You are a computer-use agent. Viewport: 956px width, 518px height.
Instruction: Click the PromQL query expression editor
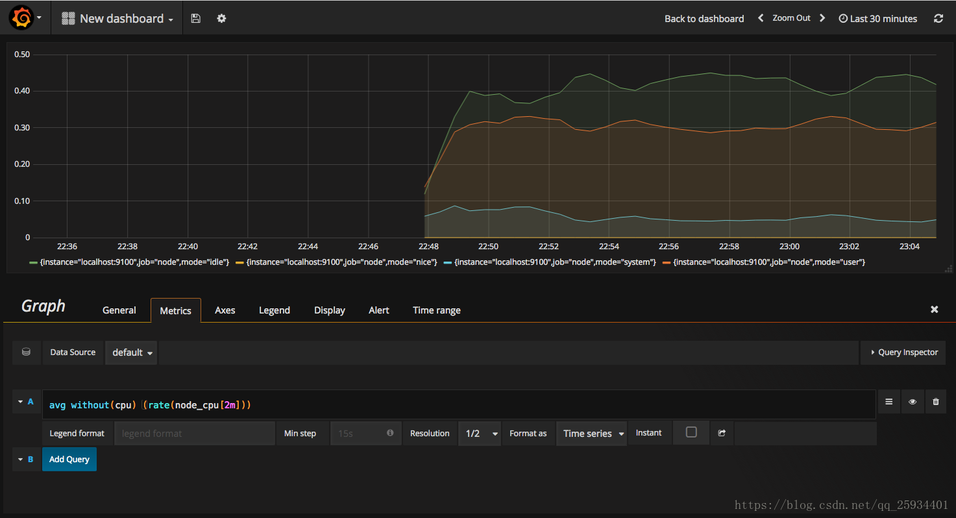point(459,404)
